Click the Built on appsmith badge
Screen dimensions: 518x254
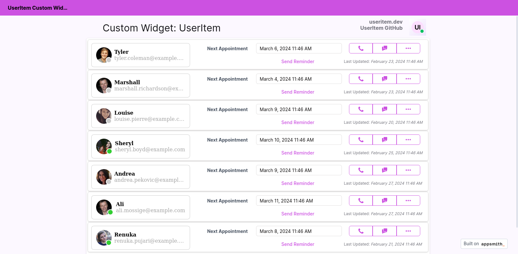pyautogui.click(x=484, y=244)
